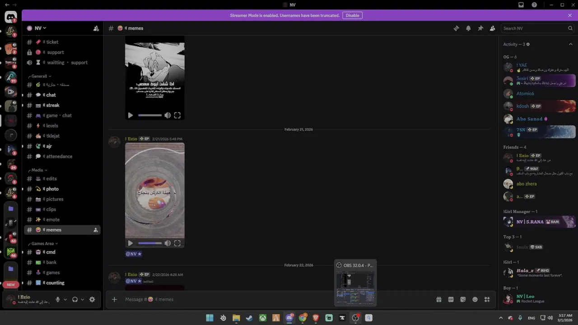
Task: Fullscreen the top black-and-white video
Action: point(177,116)
